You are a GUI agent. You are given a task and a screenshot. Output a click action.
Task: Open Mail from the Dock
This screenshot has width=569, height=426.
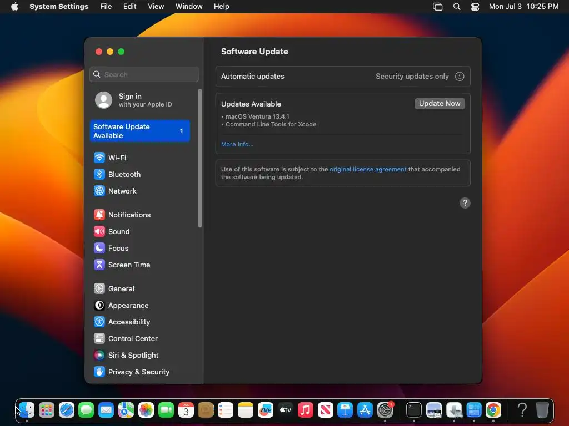[106, 410]
